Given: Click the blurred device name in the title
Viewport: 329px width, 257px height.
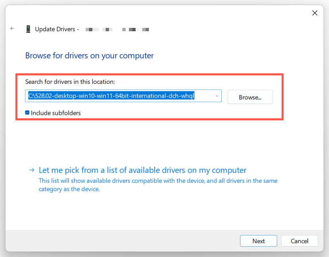Looking at the screenshot, I should click(117, 30).
